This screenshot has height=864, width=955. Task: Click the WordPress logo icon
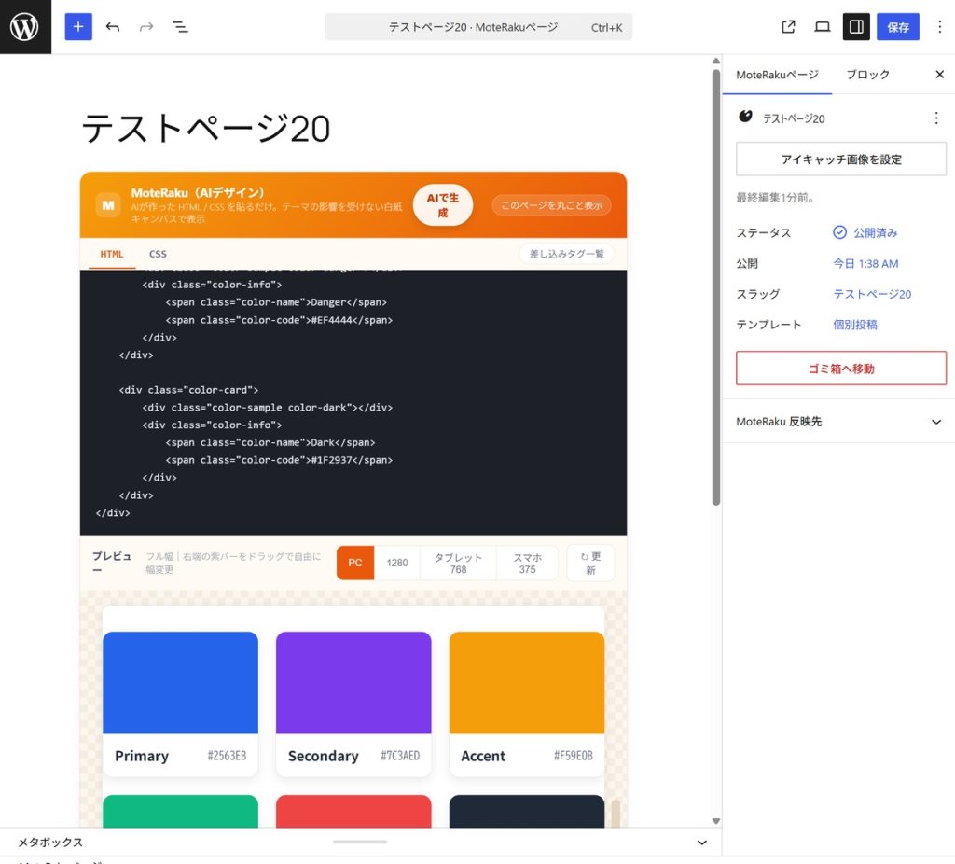(25, 27)
